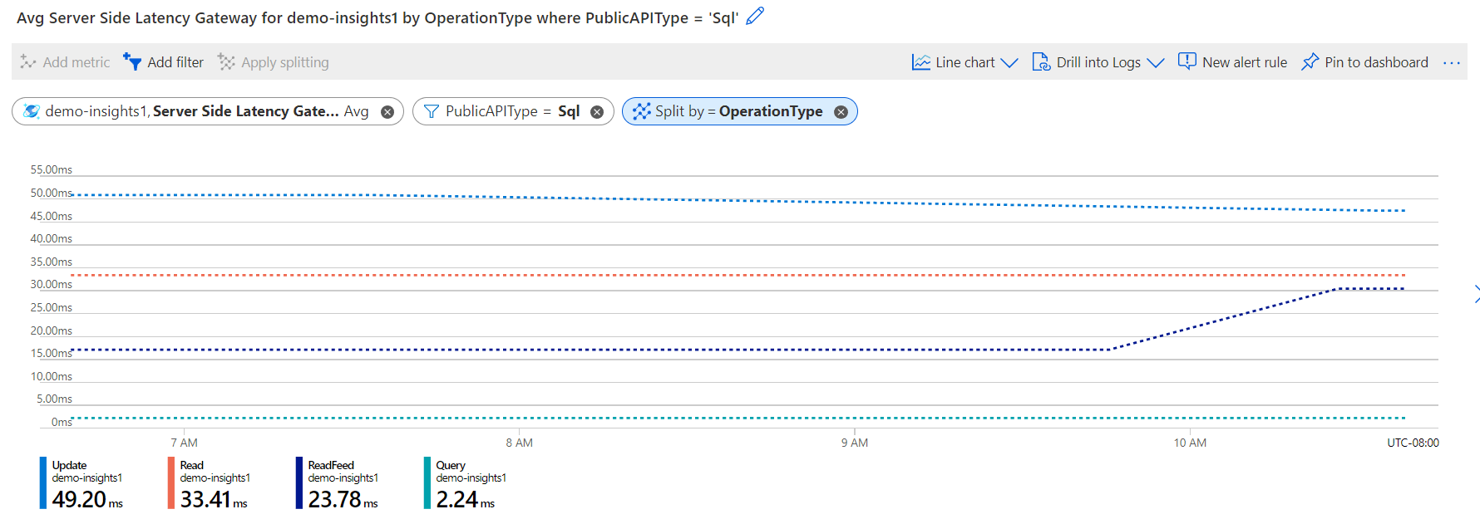Screen dimensions: 1480x519
Task: Click the ReadFeed legend color swatch
Action: (299, 482)
